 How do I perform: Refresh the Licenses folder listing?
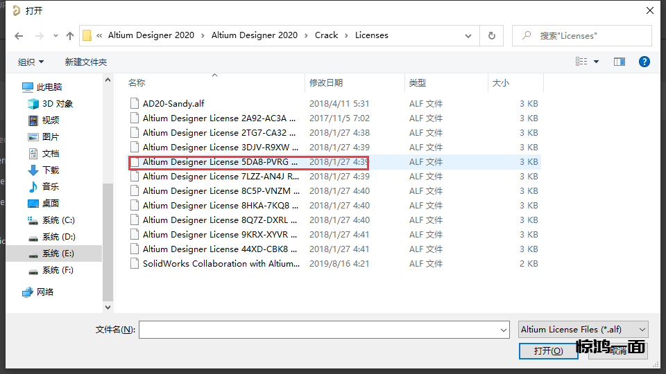click(x=492, y=35)
